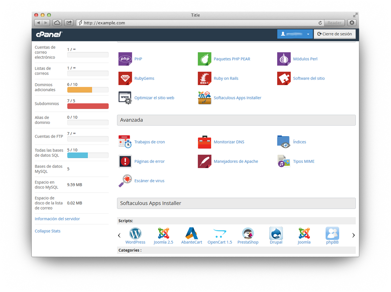Reload the page with the refresh icon
Viewport: 391px width, 292px height.
pos(320,23)
